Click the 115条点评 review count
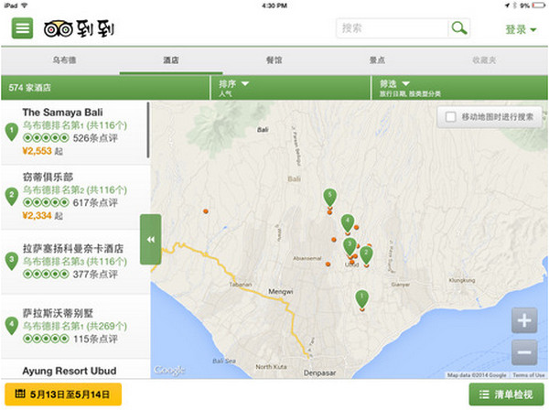The width and height of the screenshot is (549, 410). (95, 339)
